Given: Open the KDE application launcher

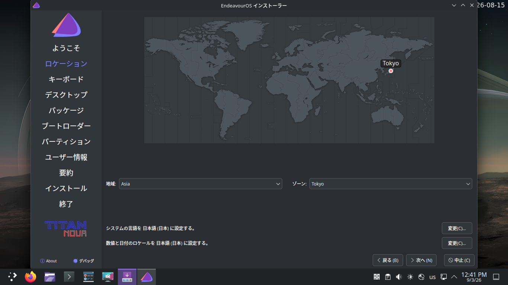Looking at the screenshot, I should click(12, 277).
